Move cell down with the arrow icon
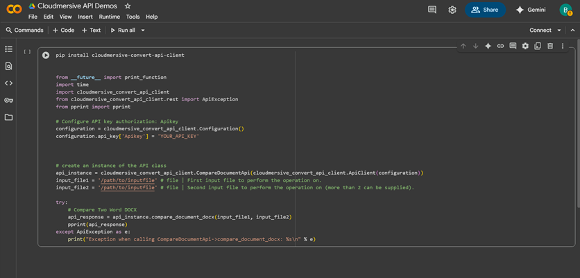The width and height of the screenshot is (580, 278). pos(476,46)
